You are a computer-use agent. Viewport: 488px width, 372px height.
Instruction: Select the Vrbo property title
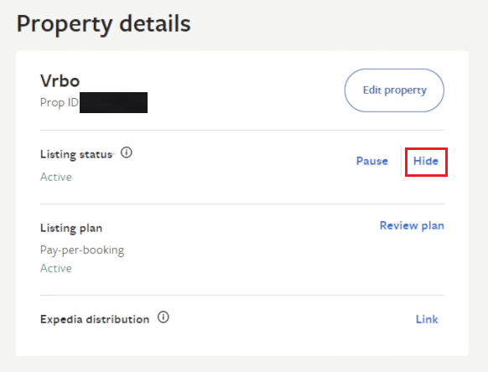click(x=60, y=81)
